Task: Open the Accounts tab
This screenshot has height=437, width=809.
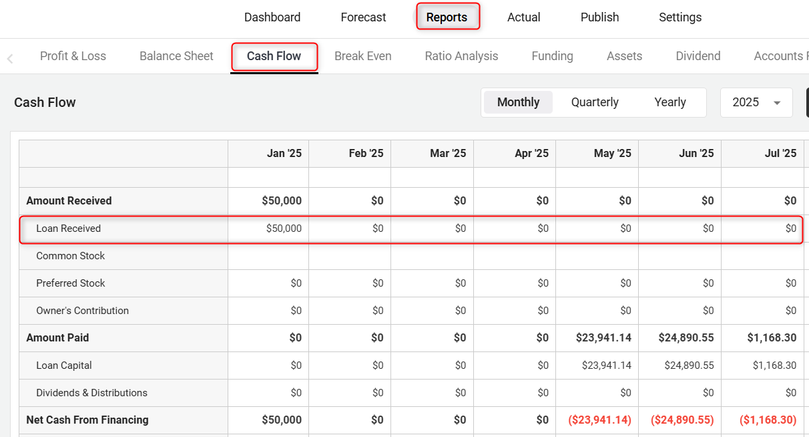Action: (781, 56)
